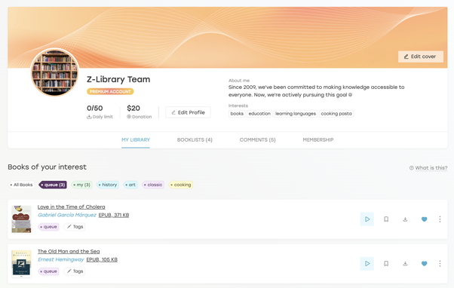Viewport: 454px width, 288px height.
Task: Open the three-dot menu for The Old Man and the Sea
Action: (440, 263)
